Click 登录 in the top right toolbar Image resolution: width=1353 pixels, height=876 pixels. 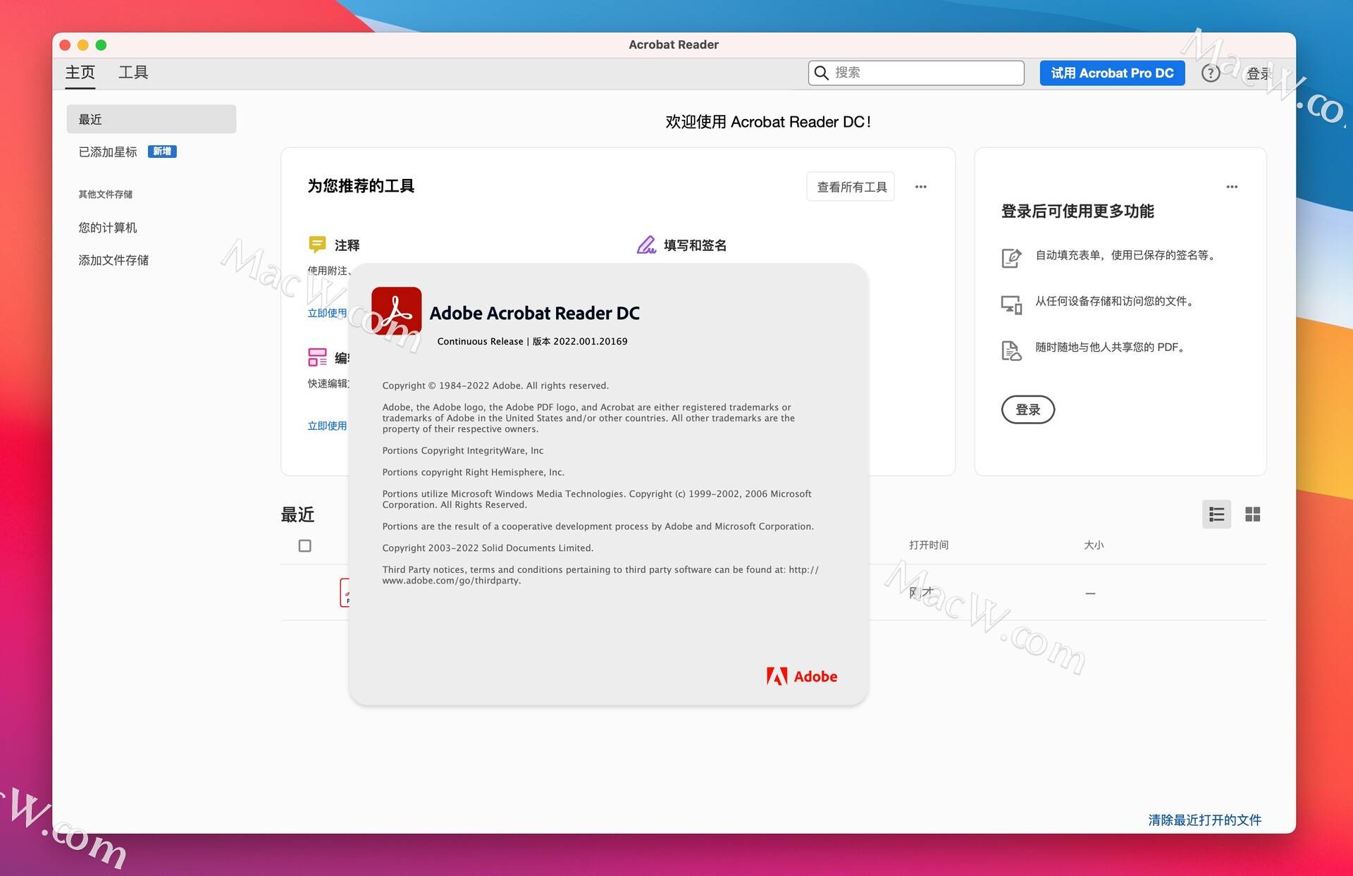(x=1257, y=74)
